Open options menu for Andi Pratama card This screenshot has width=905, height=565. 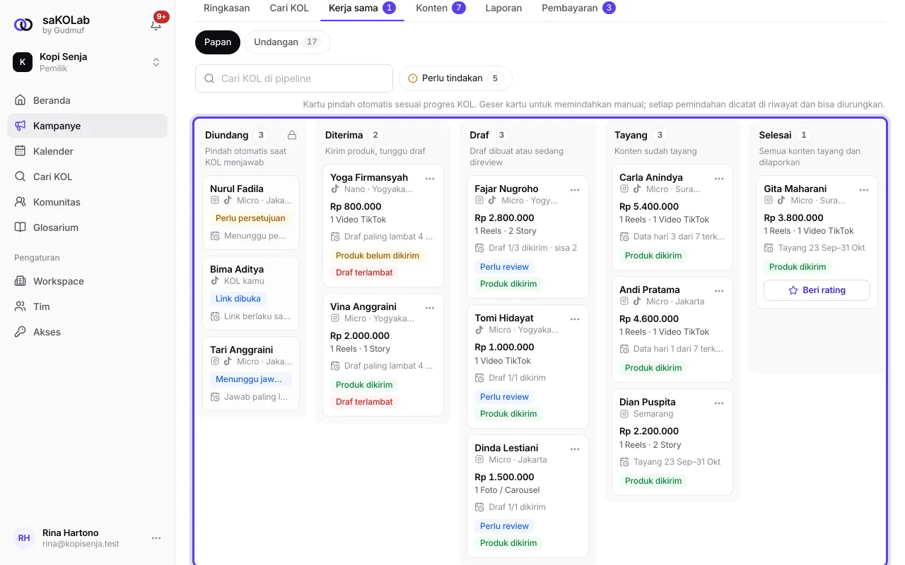[x=719, y=290]
